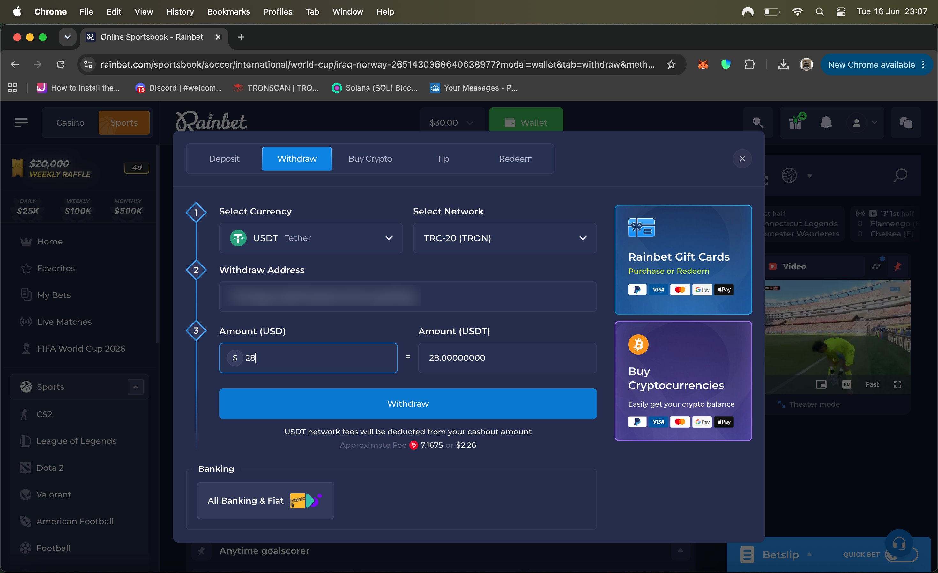Select the Withdraw tab in wallet modal

(x=297, y=159)
